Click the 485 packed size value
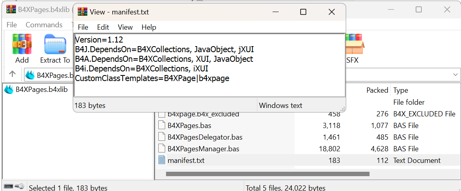 [382, 137]
